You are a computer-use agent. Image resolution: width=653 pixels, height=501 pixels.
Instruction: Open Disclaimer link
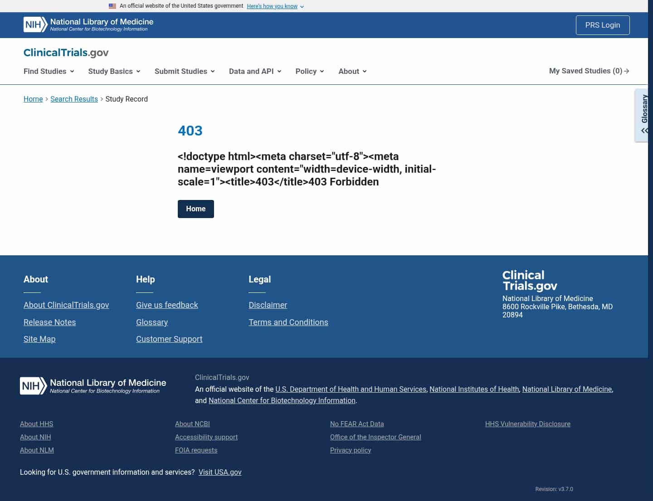(268, 305)
